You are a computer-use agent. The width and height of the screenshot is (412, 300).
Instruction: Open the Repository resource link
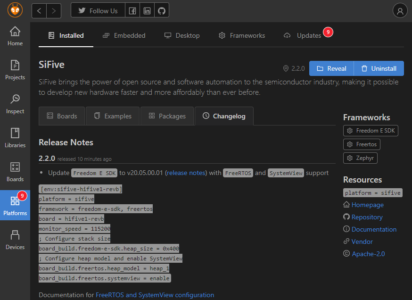coord(367,217)
